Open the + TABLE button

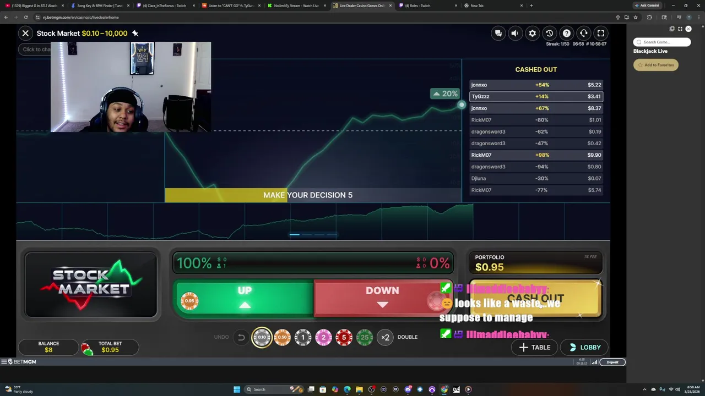534,347
